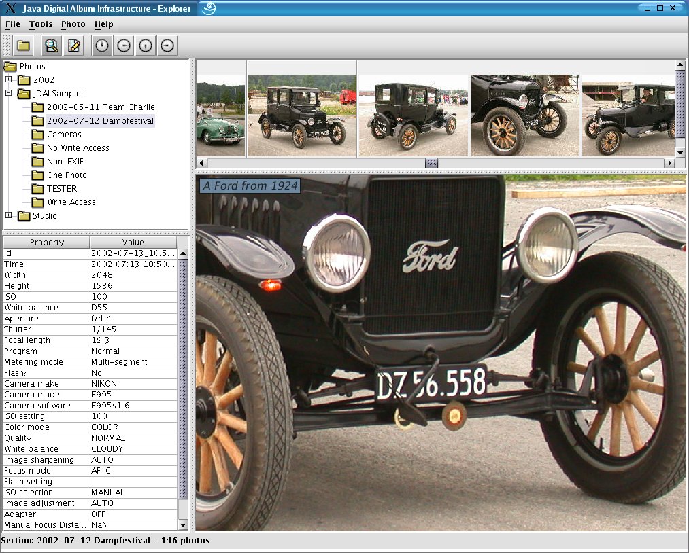
Task: Click the property table scroll-down arrow
Action: (x=183, y=525)
